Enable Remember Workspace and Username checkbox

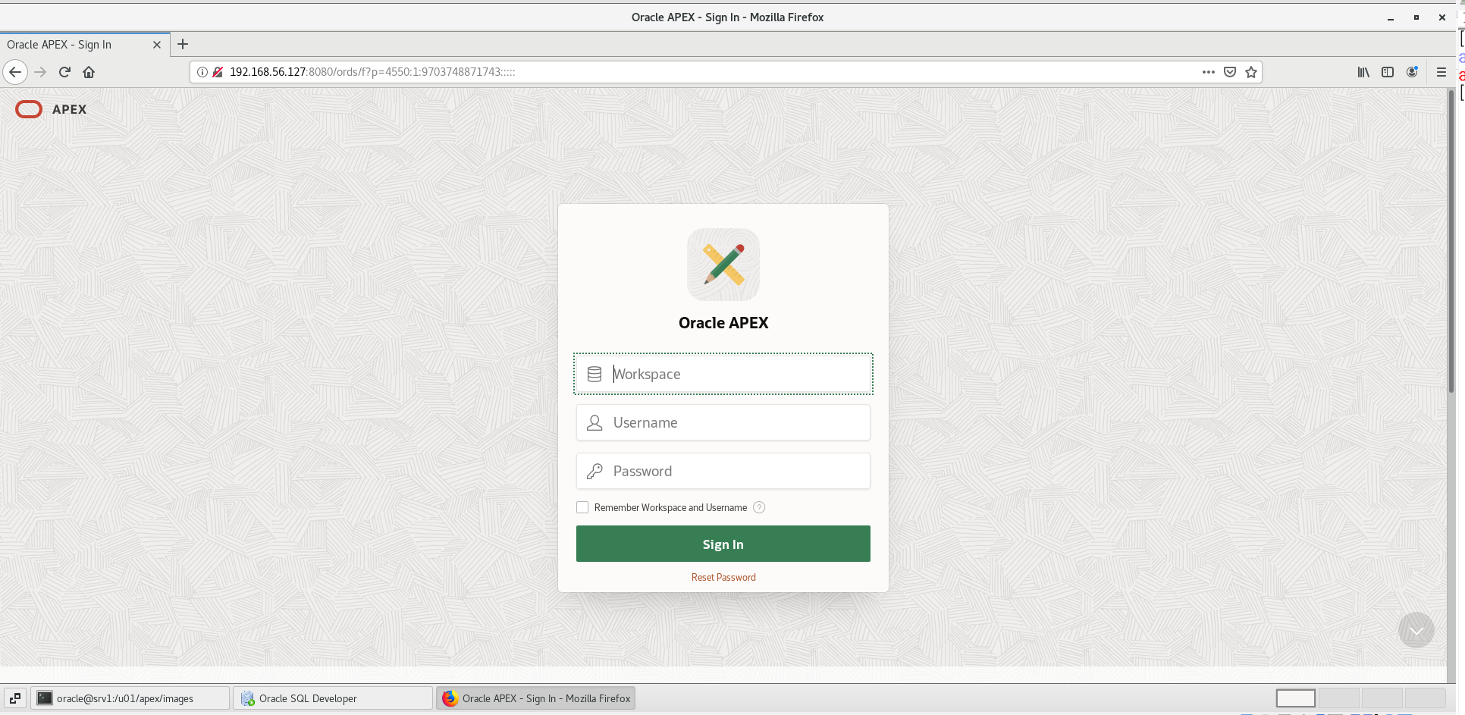(582, 507)
